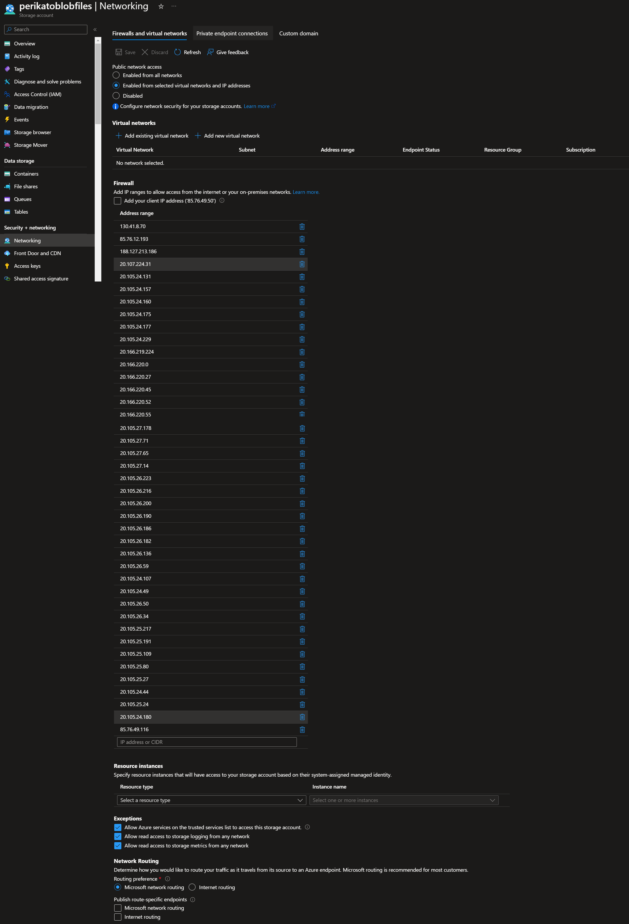
Task: Open the Custom domain tab
Action: 298,33
